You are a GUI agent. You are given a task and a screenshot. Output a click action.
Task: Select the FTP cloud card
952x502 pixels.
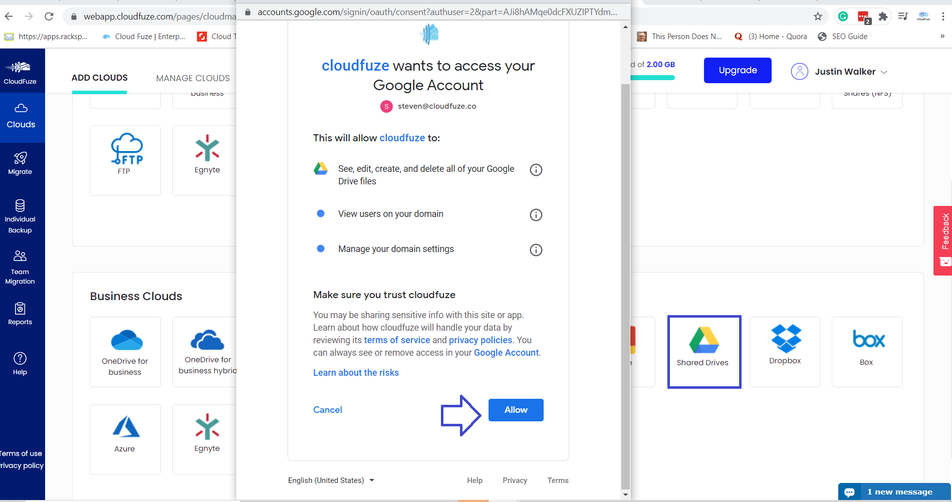point(125,160)
